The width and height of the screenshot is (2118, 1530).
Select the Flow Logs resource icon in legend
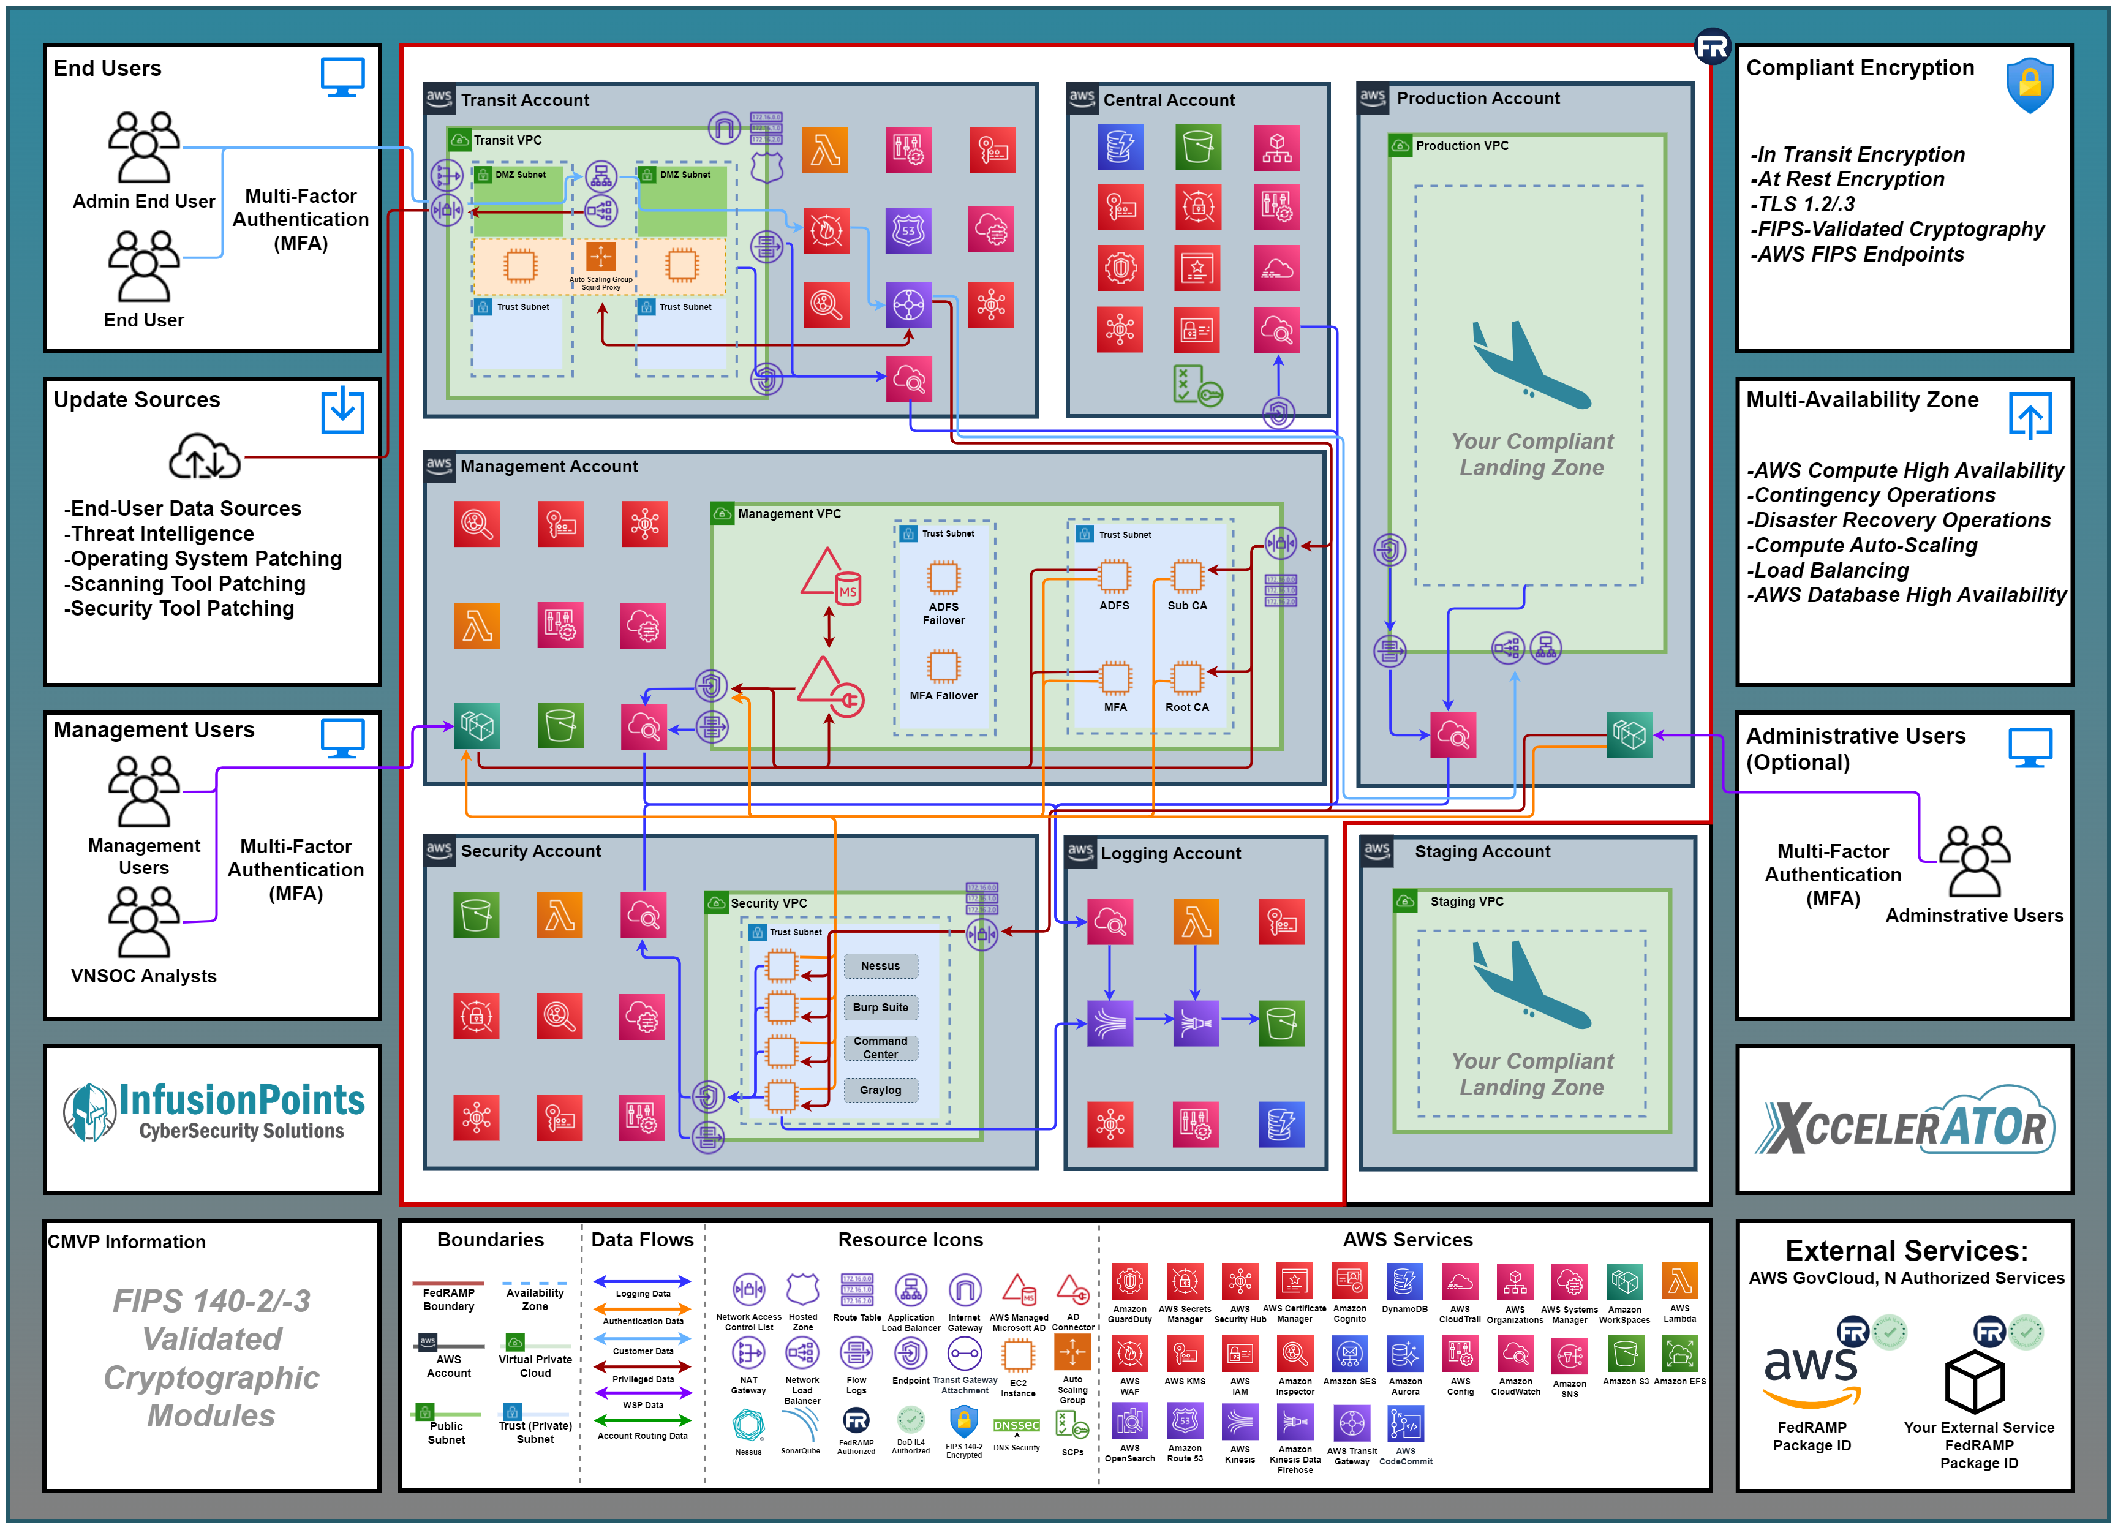856,1352
